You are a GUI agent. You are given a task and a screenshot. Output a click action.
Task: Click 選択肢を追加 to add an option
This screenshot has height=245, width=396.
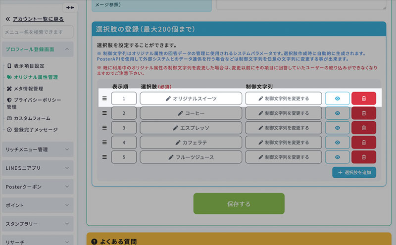click(x=354, y=172)
